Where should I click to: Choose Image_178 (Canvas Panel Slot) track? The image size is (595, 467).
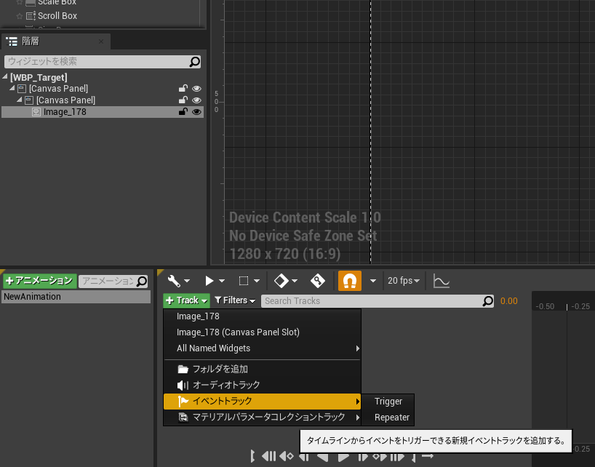pos(262,332)
